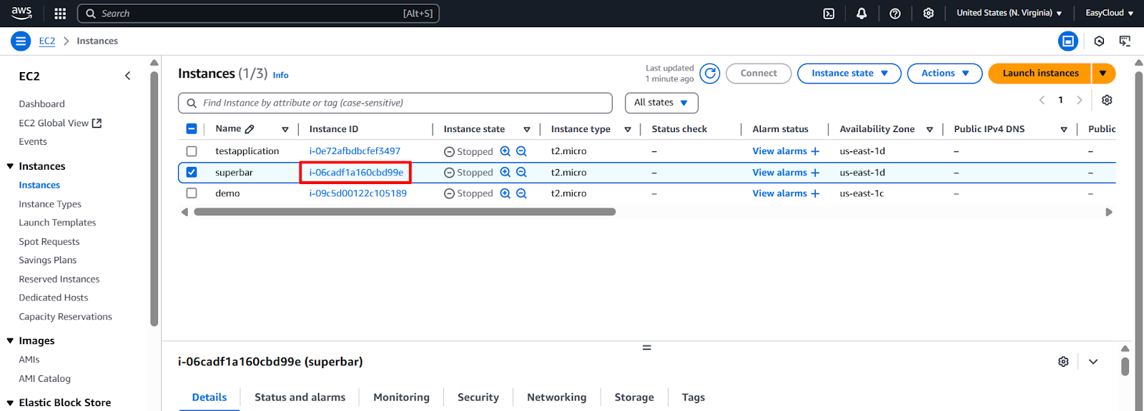Check the testapplication instance checkbox

coord(192,151)
